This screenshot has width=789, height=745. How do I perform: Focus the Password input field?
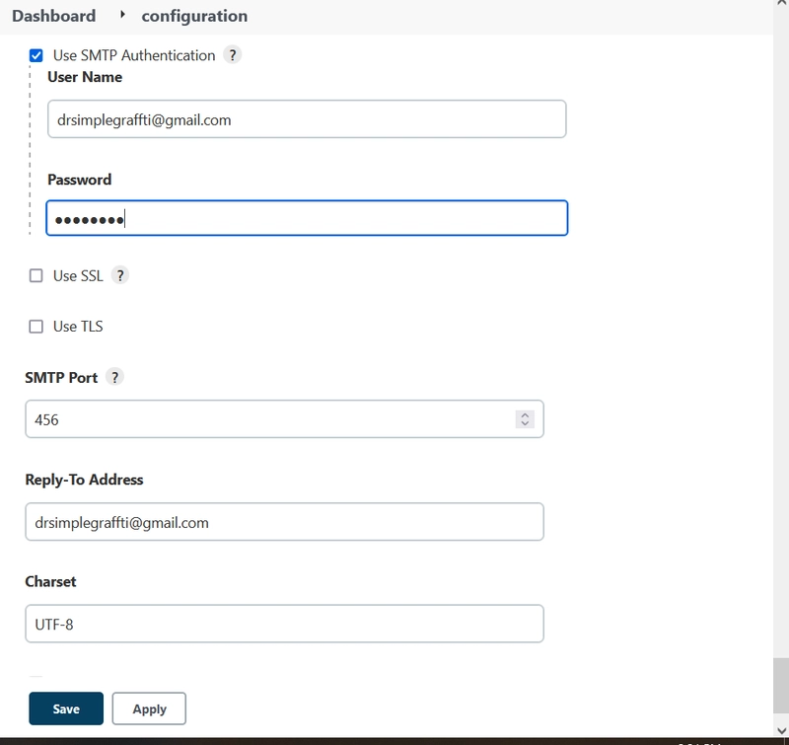point(307,218)
